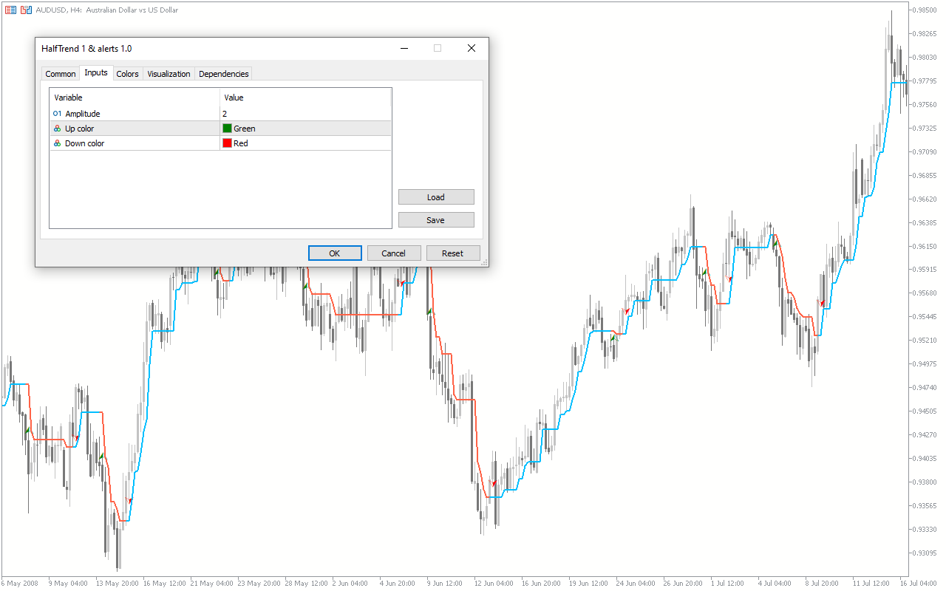Image resolution: width=946 pixels, height=591 pixels.
Task: Click the Load button
Action: (x=436, y=197)
